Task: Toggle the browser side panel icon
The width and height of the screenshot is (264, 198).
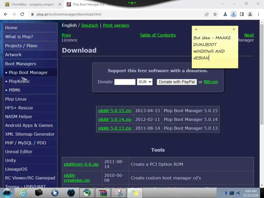Action: point(242,14)
